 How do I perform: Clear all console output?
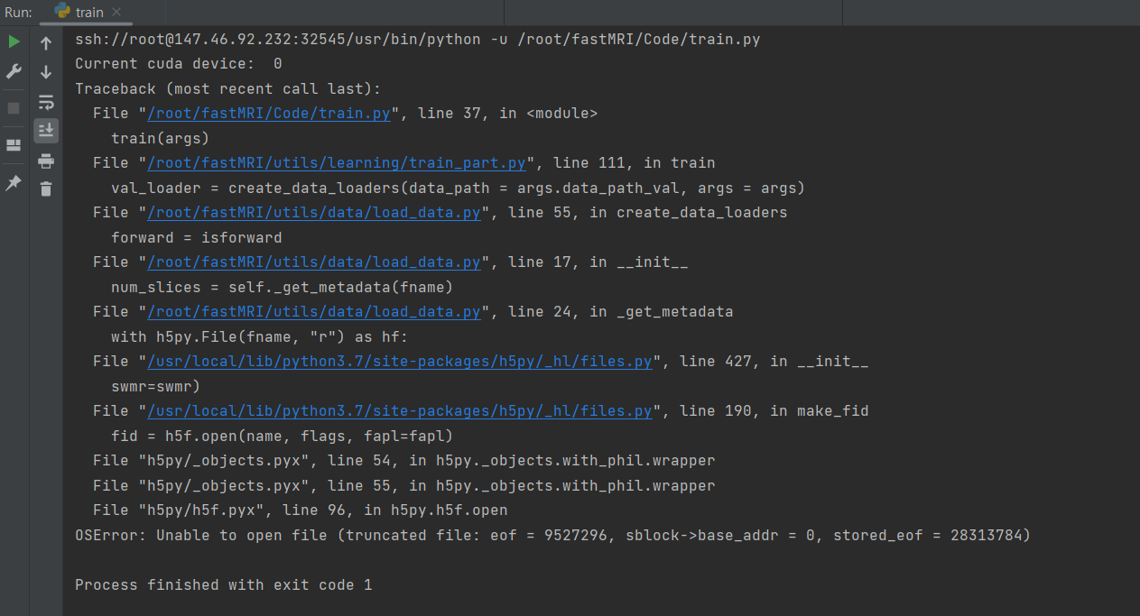coord(45,189)
